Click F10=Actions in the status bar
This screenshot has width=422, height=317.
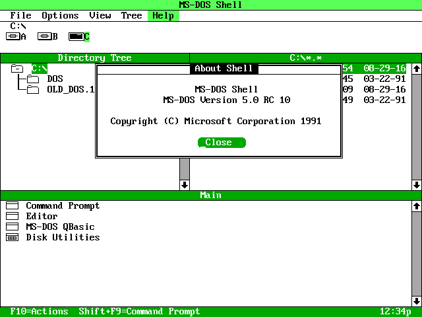click(x=39, y=312)
